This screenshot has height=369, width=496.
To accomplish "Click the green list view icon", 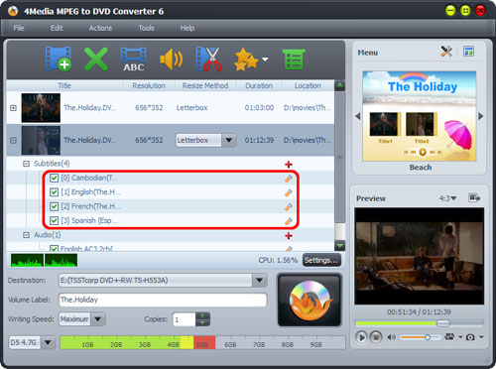I will pos(294,60).
